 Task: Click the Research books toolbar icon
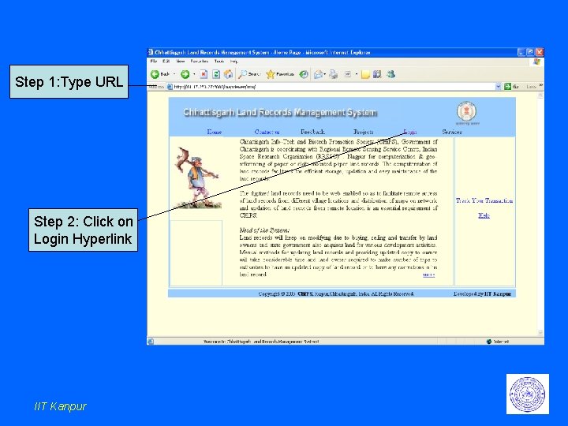(377, 74)
